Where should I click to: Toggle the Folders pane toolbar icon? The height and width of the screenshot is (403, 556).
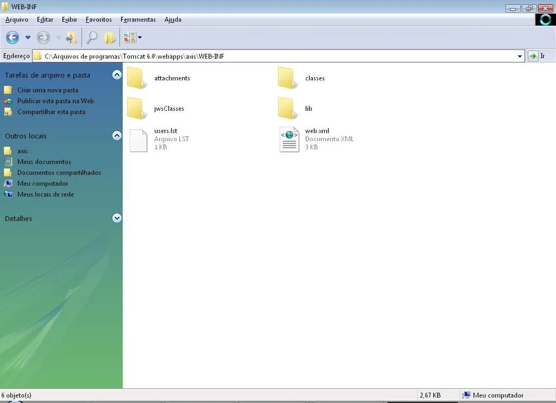tap(110, 37)
